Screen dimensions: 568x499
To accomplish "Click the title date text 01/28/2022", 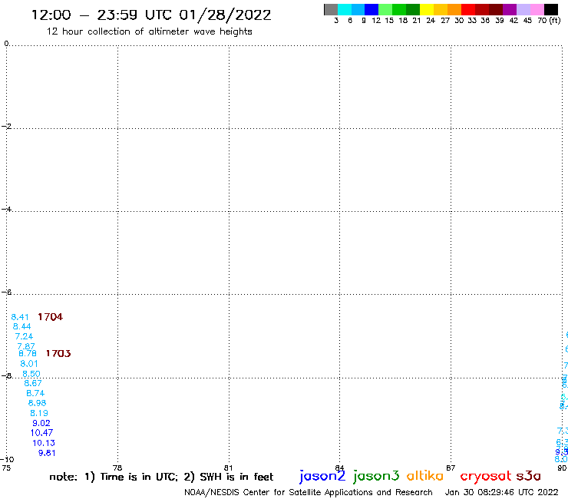I will tap(225, 15).
